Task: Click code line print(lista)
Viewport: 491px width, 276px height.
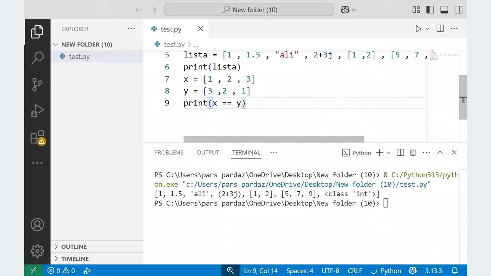Action: (x=212, y=67)
